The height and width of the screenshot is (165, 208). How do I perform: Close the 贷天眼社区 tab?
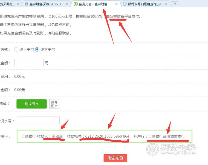pos(18,4)
